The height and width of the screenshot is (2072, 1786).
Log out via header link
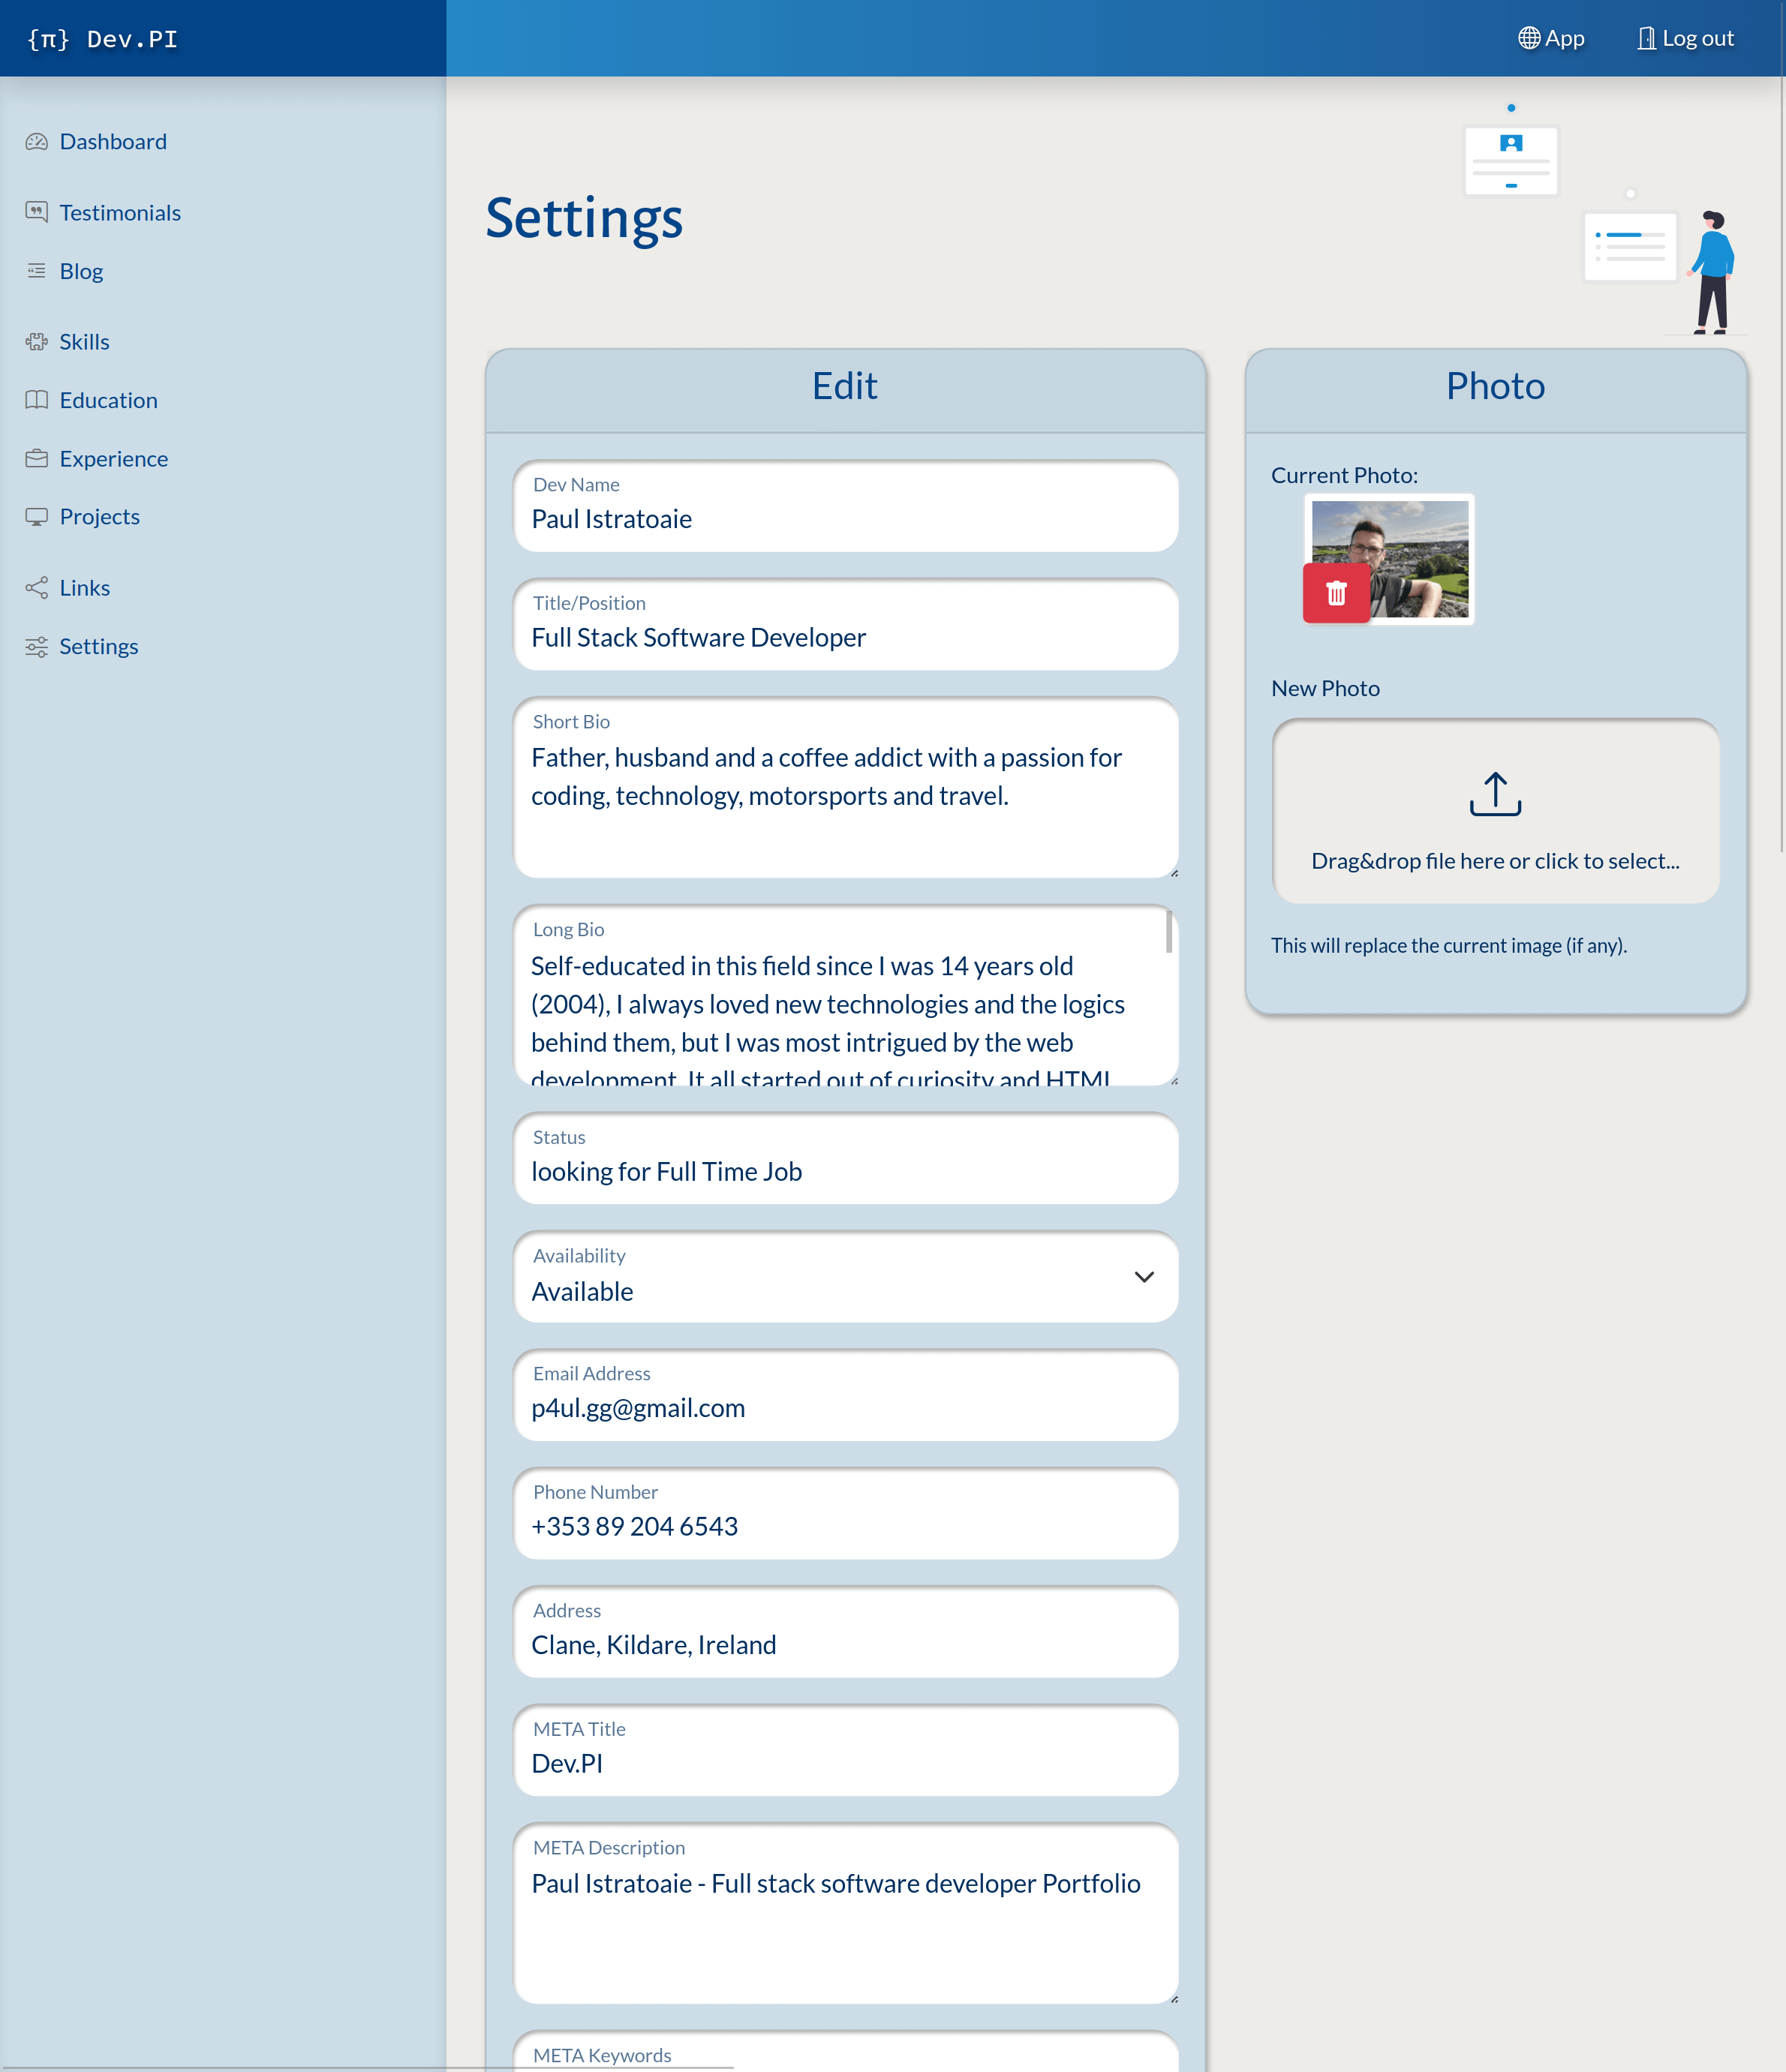[x=1685, y=38]
